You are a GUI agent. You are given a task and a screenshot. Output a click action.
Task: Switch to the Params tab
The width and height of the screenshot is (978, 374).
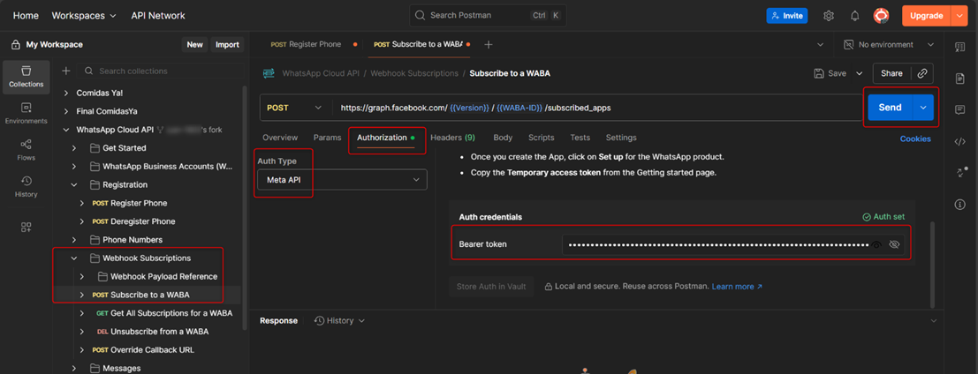(327, 138)
